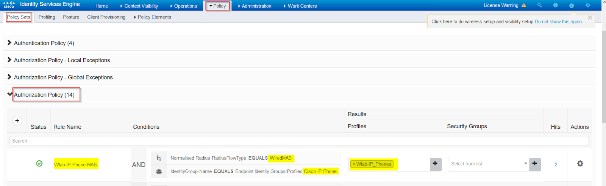Click the play circle icon in header
The image size is (606, 186).
coord(572,5)
